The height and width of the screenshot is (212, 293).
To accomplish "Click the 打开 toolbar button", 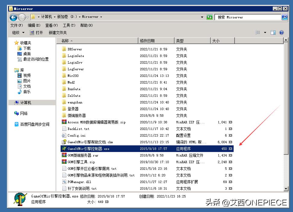I will (39, 33).
